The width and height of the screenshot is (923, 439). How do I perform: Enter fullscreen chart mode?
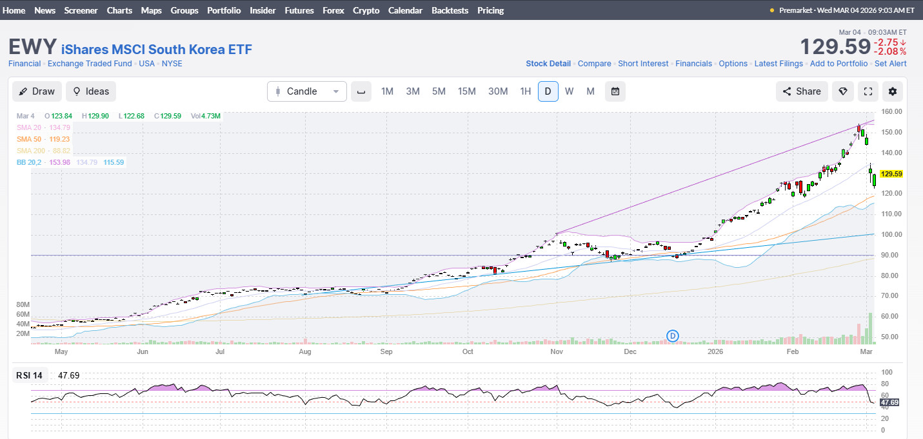(x=868, y=91)
